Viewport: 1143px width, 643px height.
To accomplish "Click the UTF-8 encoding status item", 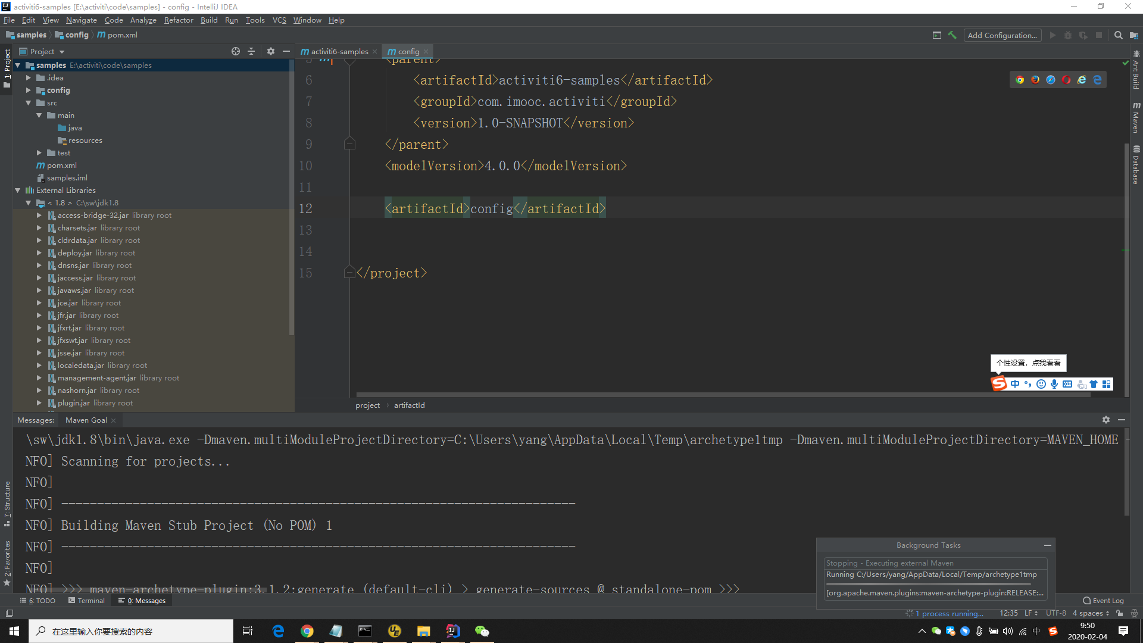I will coord(1055,613).
